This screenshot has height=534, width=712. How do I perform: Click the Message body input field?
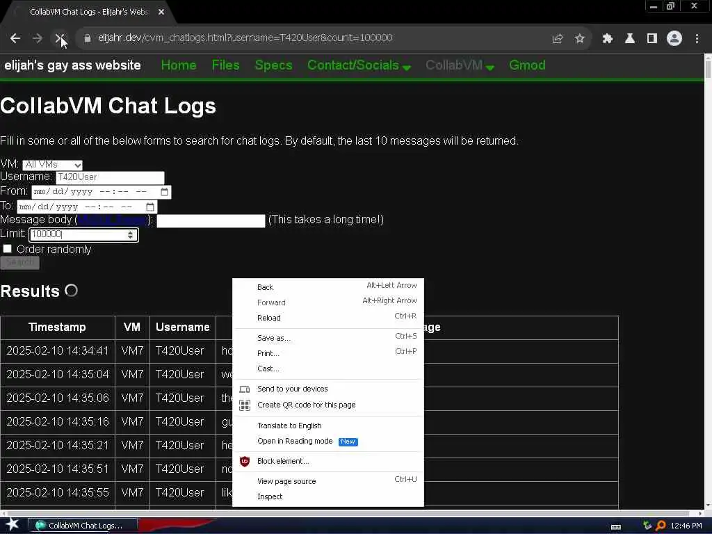211,221
